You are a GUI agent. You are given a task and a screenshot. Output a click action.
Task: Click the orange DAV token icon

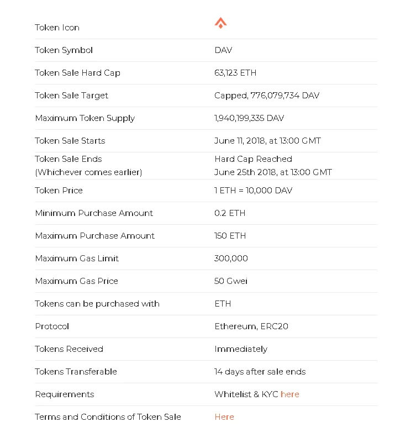(x=220, y=23)
